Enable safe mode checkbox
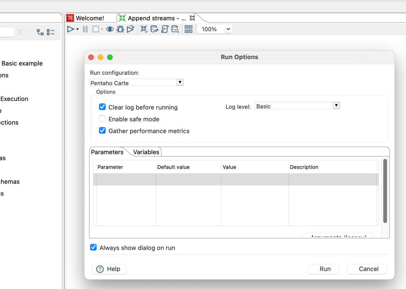 point(102,119)
